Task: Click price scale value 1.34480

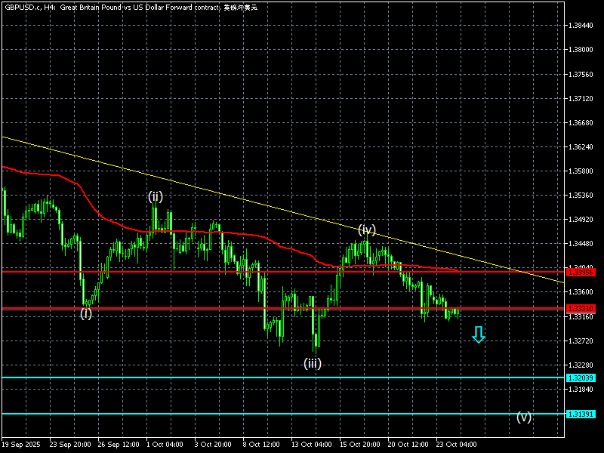Action: click(581, 244)
